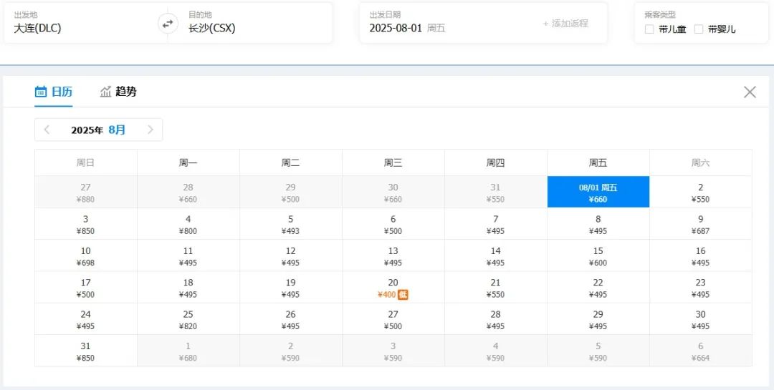Select September 4 priced ¥590
The image size is (774, 390).
point(496,351)
